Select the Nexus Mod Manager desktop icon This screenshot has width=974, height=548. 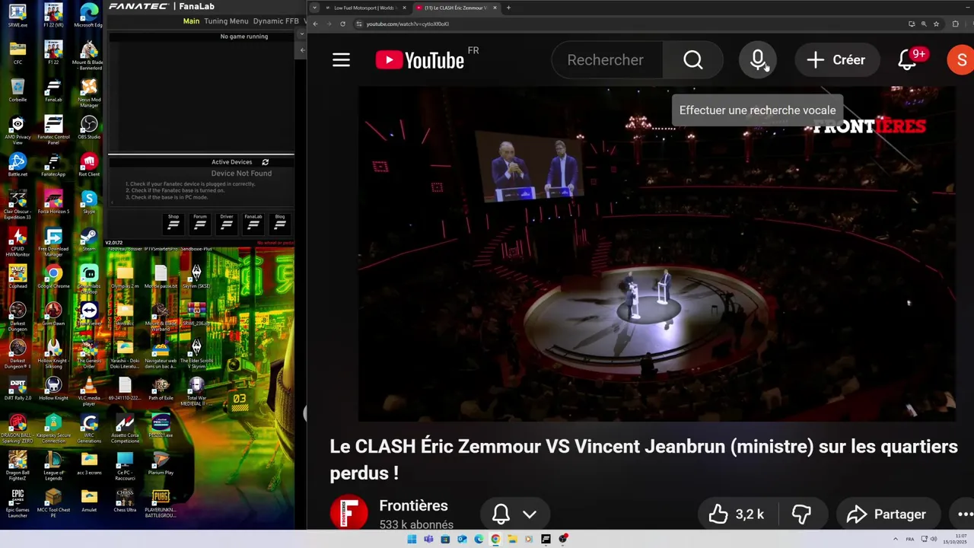pyautogui.click(x=89, y=93)
